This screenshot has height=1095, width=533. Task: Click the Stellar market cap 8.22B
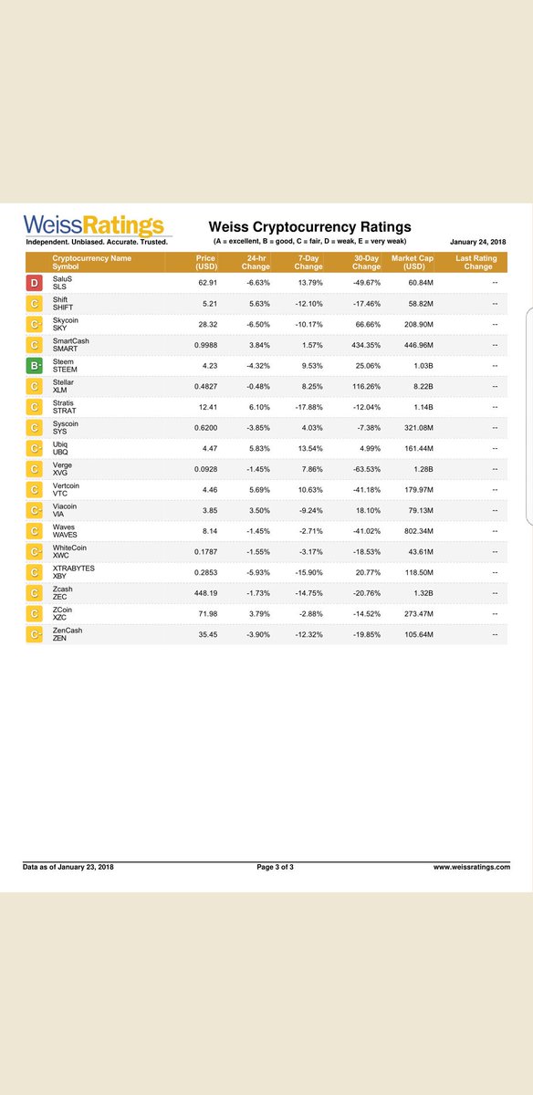424,386
